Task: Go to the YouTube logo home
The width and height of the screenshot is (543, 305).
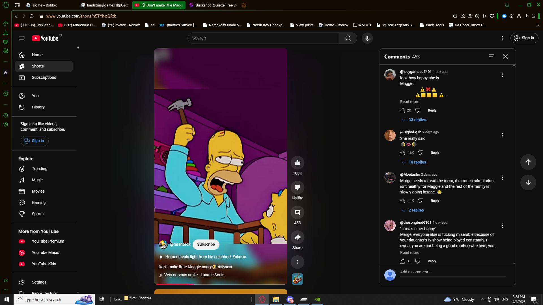Action: pos(45,38)
